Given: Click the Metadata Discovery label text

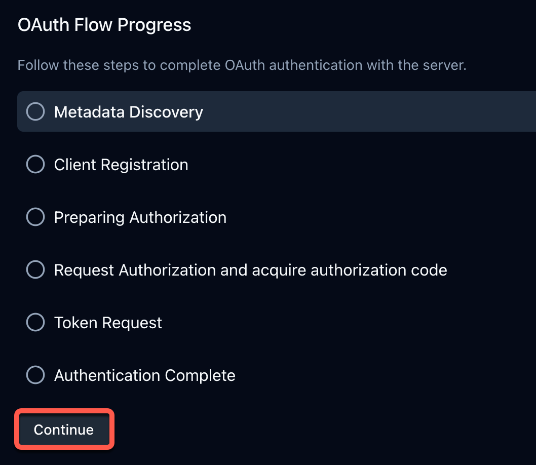Looking at the screenshot, I should pos(128,111).
